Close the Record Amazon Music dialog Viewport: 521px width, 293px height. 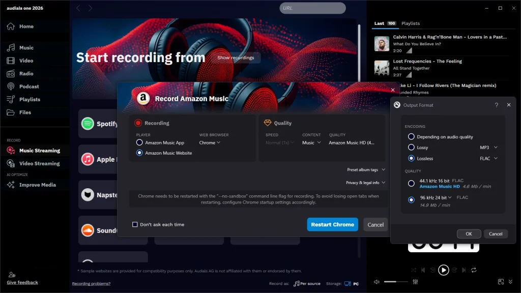pyautogui.click(x=393, y=90)
